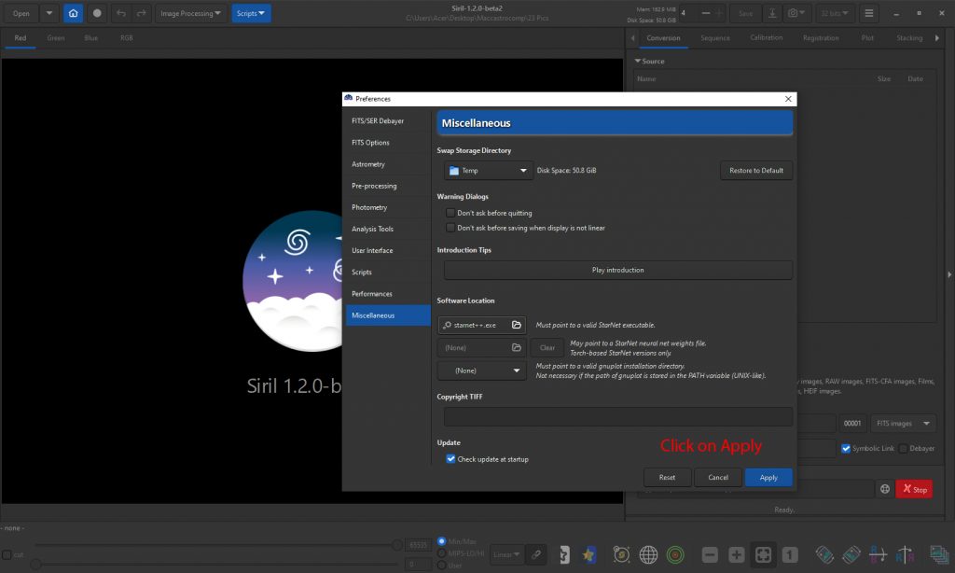955x573 pixels.
Task: Click the redo arrow icon
Action: click(x=142, y=13)
